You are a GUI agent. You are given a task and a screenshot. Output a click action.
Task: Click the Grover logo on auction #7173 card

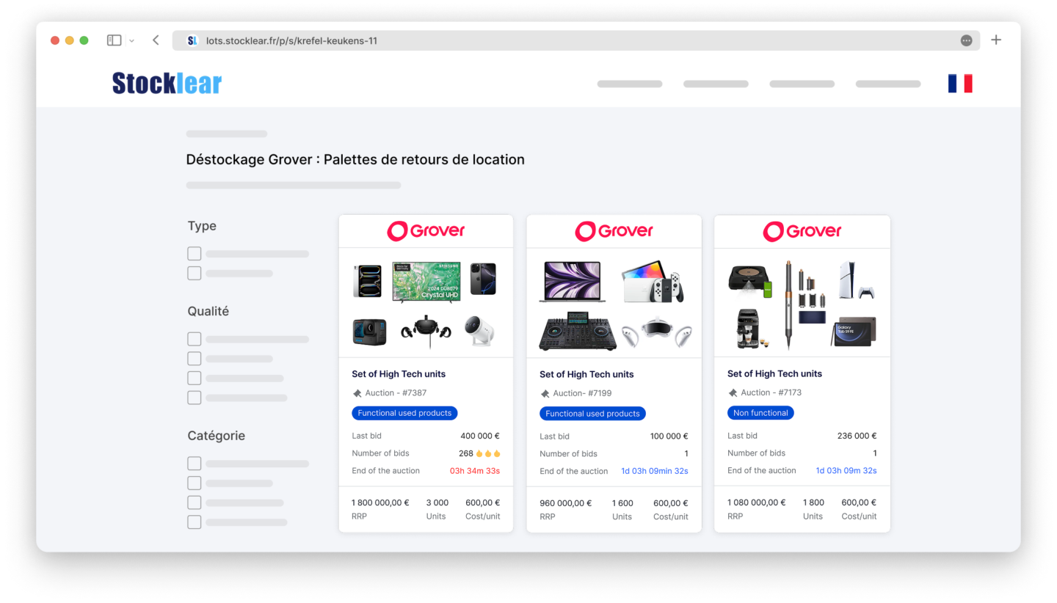click(x=802, y=231)
